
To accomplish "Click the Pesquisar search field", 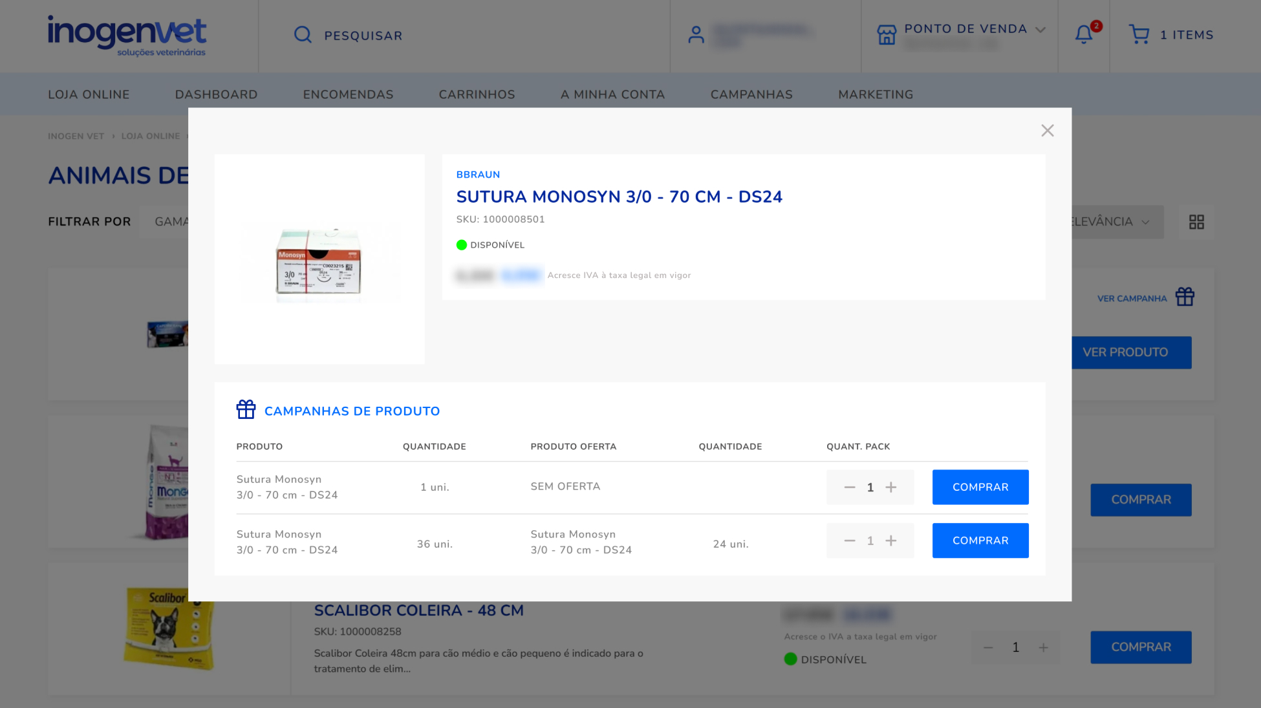I will tap(363, 36).
